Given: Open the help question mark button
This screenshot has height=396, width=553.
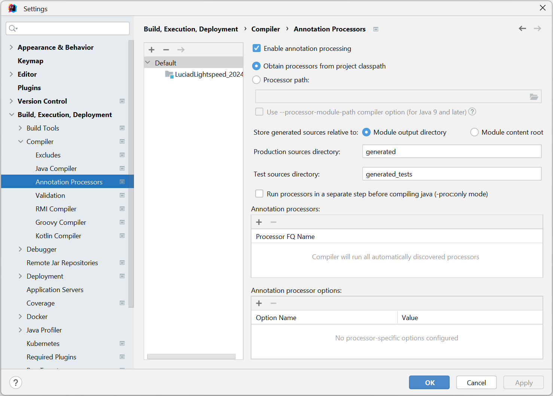Looking at the screenshot, I should tap(16, 383).
